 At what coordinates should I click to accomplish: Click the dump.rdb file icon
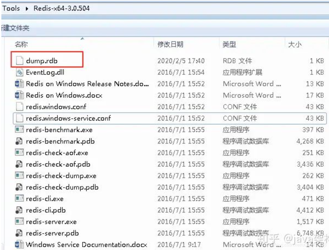(19, 61)
